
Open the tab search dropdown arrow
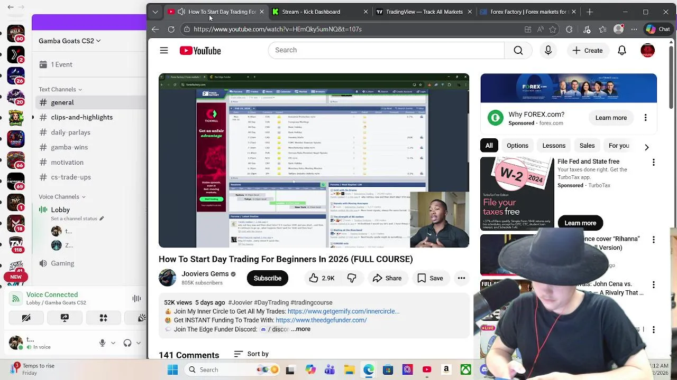coord(155,12)
